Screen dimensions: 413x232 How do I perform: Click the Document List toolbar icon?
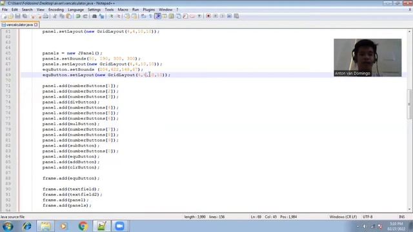point(178,16)
